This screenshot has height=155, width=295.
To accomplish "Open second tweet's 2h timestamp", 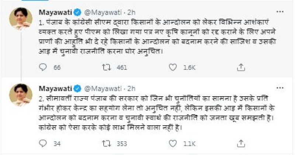I will click(132, 89).
